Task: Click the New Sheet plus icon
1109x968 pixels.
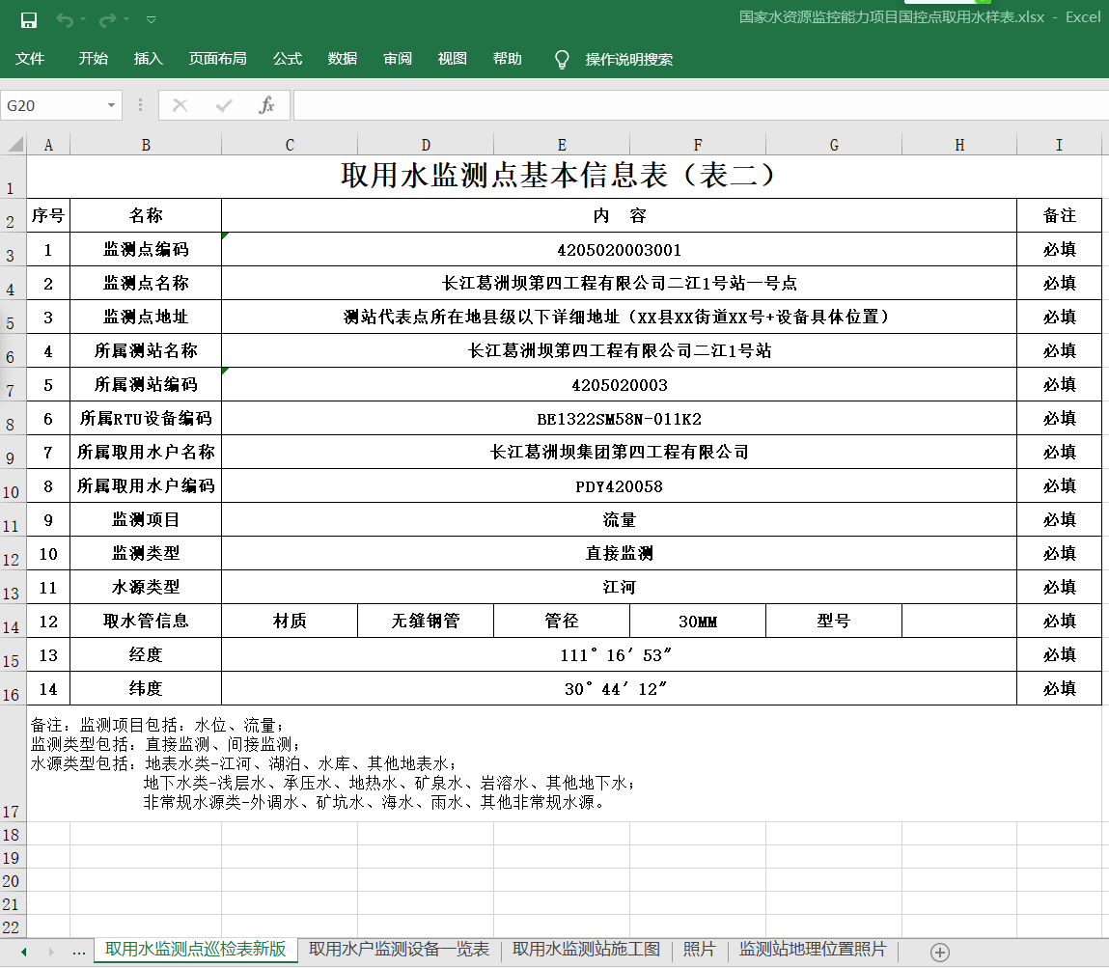Action: point(939,952)
